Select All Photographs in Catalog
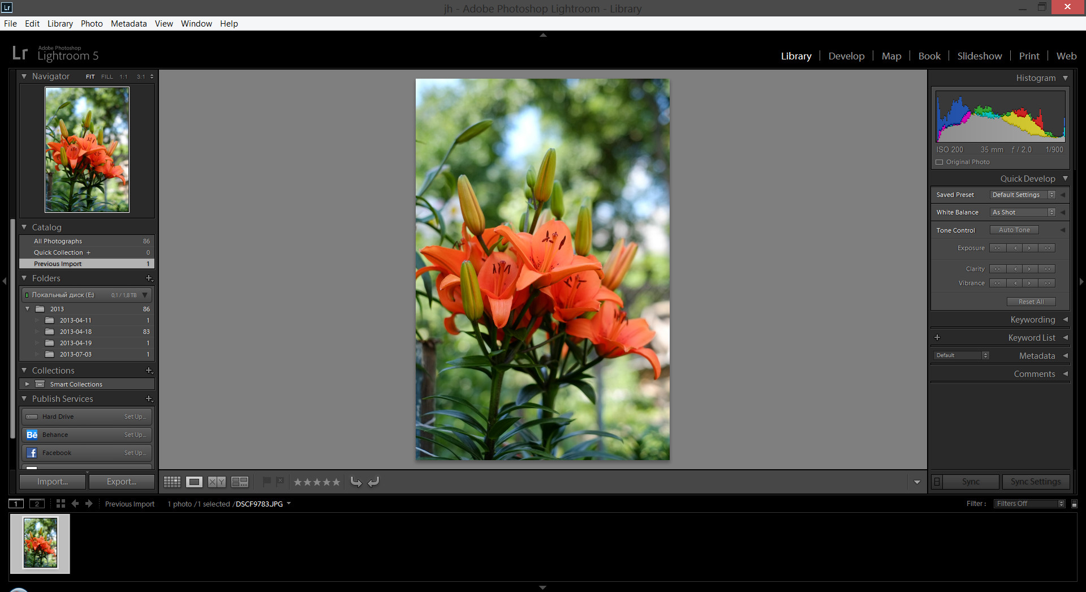Viewport: 1086px width, 592px height. coord(87,241)
